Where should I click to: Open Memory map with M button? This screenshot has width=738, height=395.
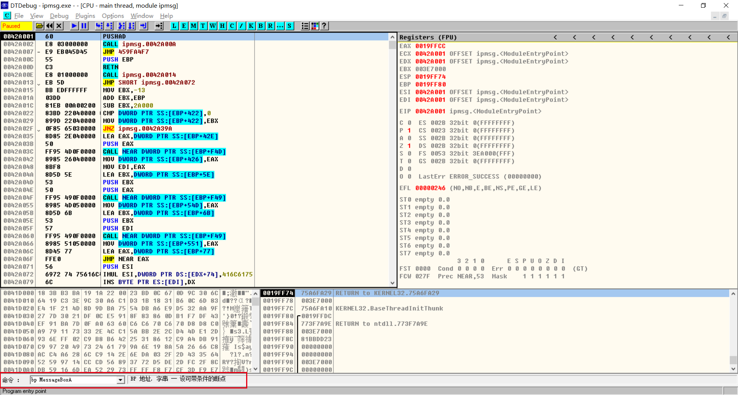pos(193,26)
